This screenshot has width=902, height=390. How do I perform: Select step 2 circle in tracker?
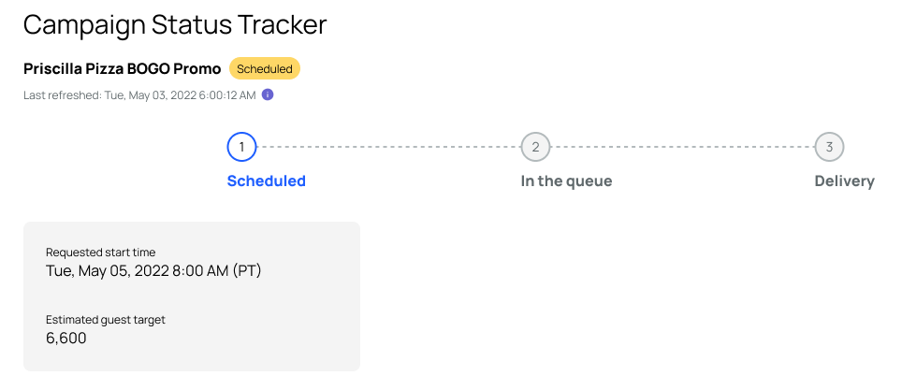pyautogui.click(x=535, y=147)
